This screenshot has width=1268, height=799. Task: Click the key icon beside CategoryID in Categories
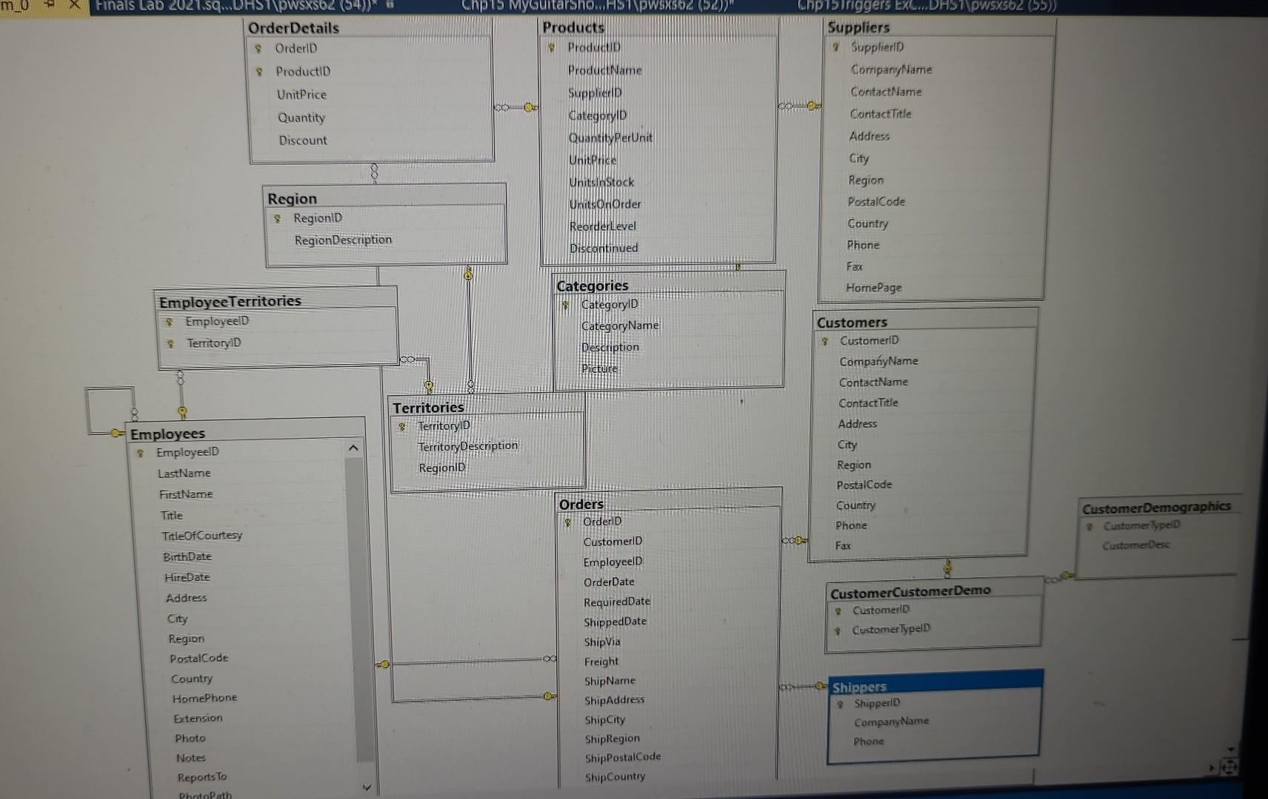(567, 303)
